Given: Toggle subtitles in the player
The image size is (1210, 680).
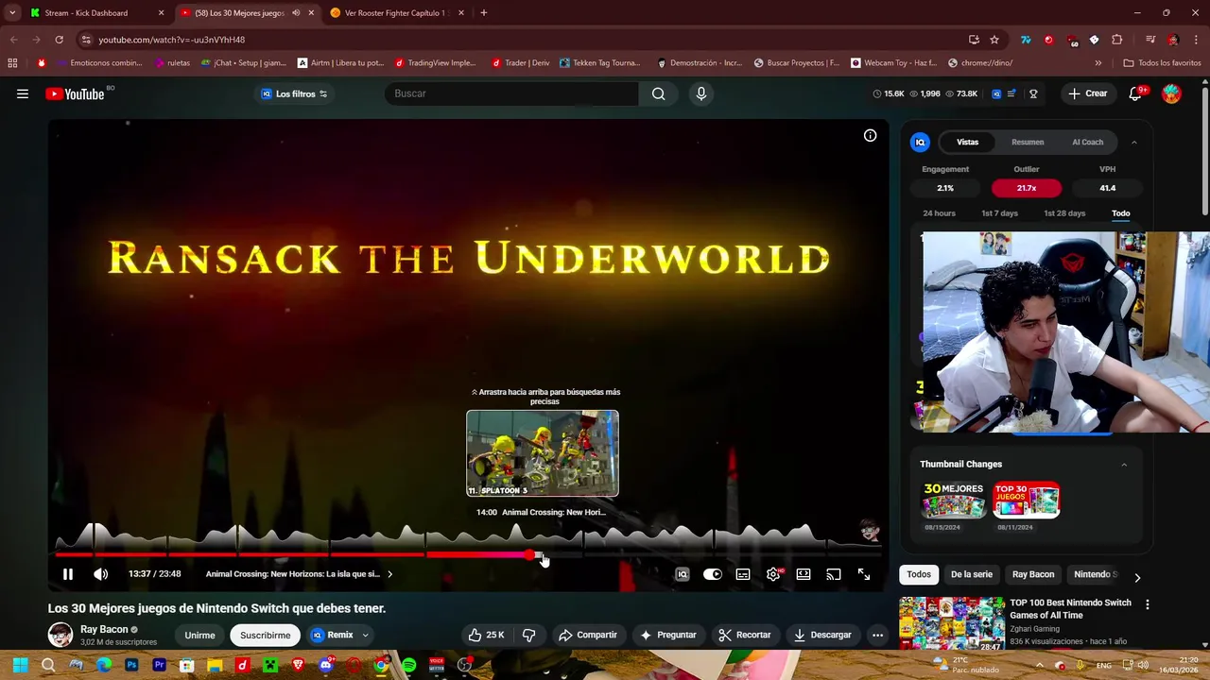Looking at the screenshot, I should (x=743, y=574).
